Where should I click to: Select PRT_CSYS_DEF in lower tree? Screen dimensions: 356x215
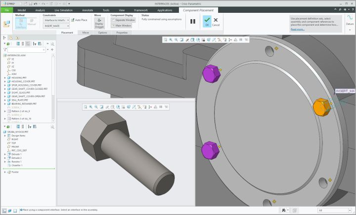pyautogui.click(x=19, y=150)
